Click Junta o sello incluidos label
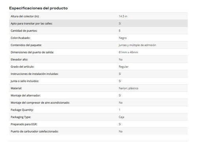Image resolution: width=197 pixels, height=148 pixels. coord(25,81)
